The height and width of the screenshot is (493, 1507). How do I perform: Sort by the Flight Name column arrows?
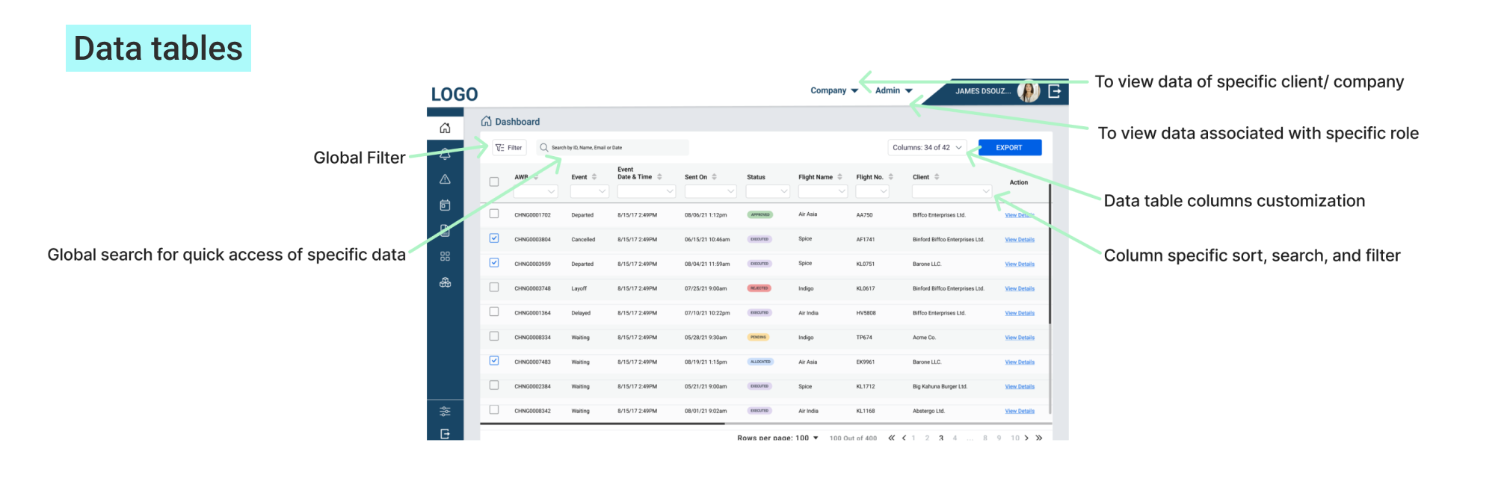coord(839,177)
